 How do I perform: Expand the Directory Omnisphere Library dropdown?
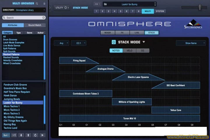(24, 10)
